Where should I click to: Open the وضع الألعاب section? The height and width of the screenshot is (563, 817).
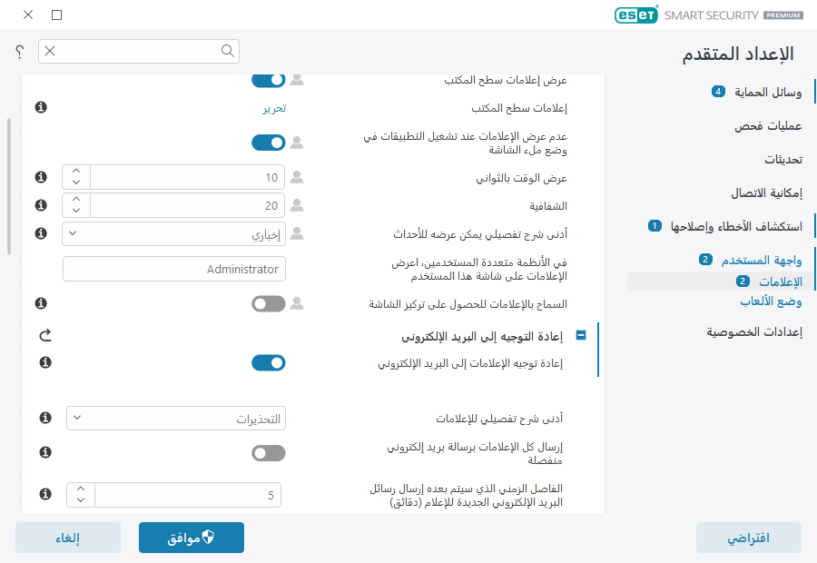771,302
